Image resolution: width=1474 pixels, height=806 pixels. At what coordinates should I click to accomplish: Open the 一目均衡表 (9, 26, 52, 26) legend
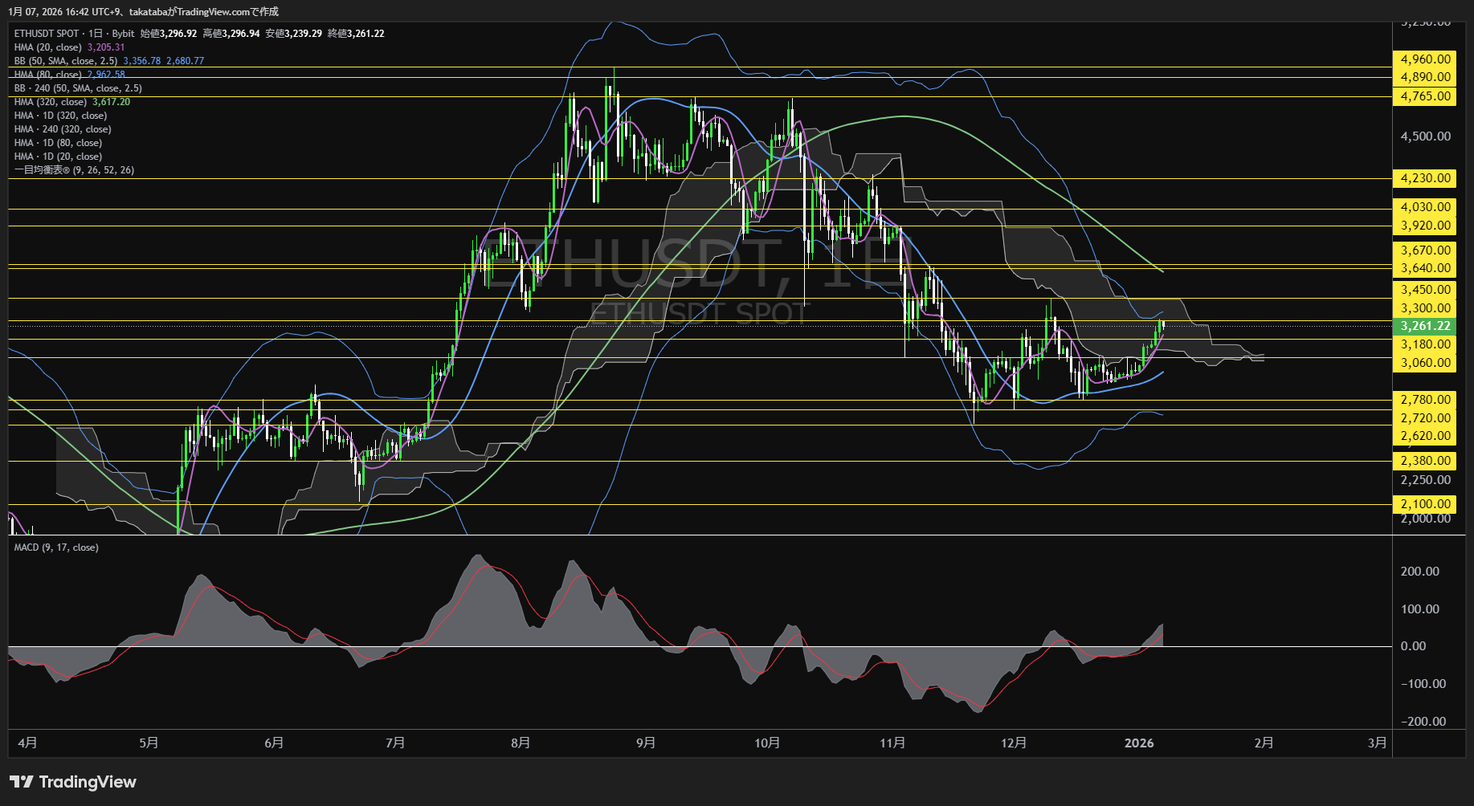[74, 170]
